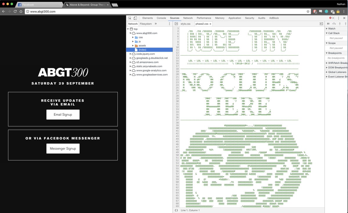Switch to the style.css editor tab
This screenshot has height=213, width=348.
(x=185, y=24)
